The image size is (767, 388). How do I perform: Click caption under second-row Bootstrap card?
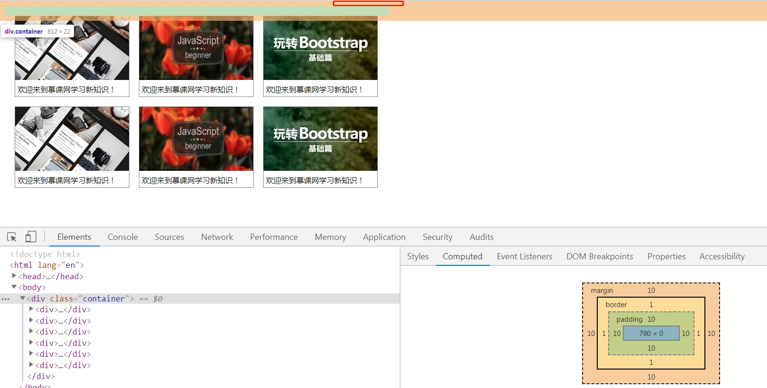[x=314, y=180]
